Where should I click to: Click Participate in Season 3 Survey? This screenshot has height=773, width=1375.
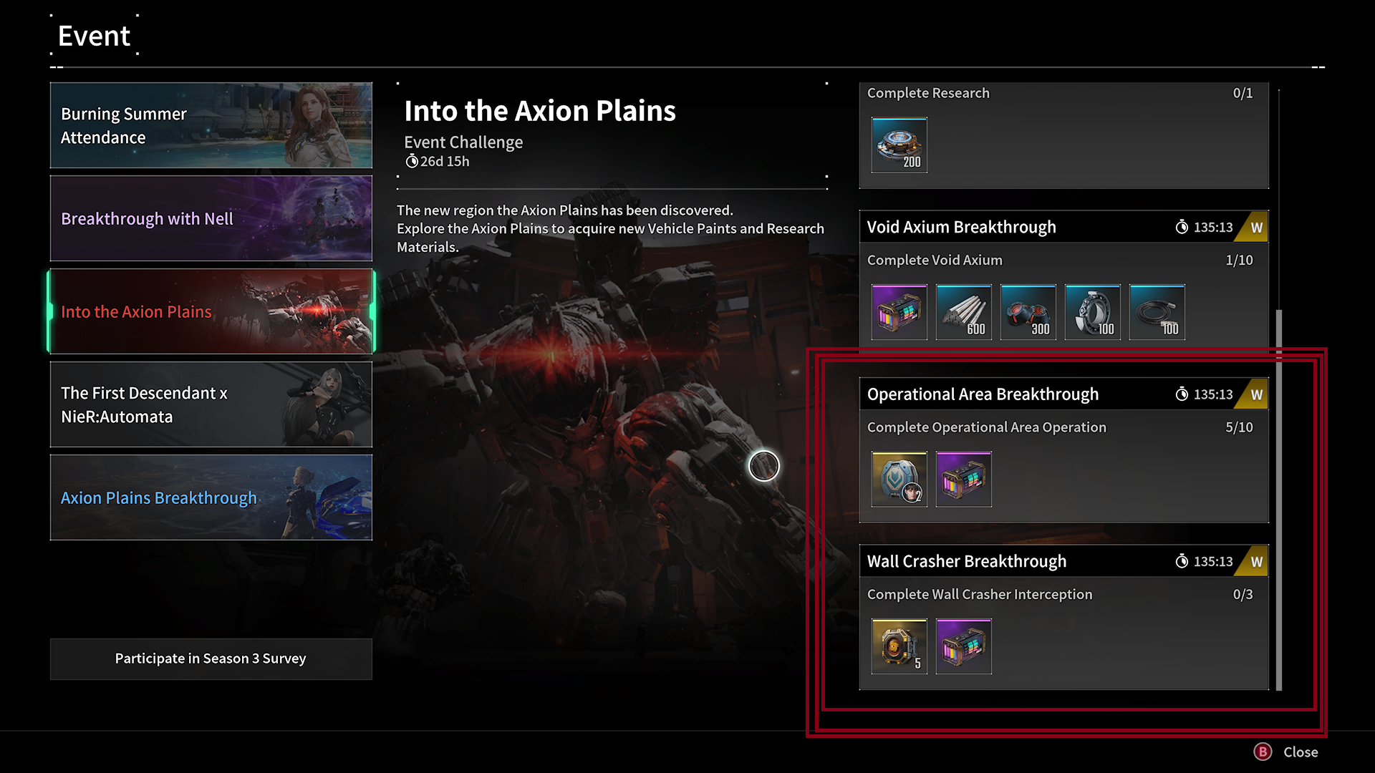click(211, 658)
